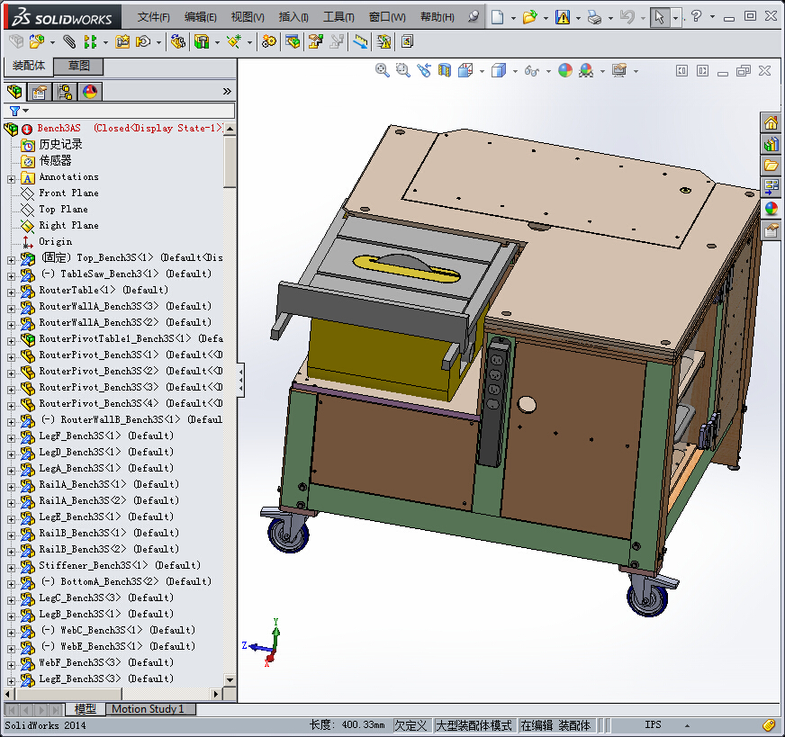Expand the Annotations folder in the tree

[11, 178]
